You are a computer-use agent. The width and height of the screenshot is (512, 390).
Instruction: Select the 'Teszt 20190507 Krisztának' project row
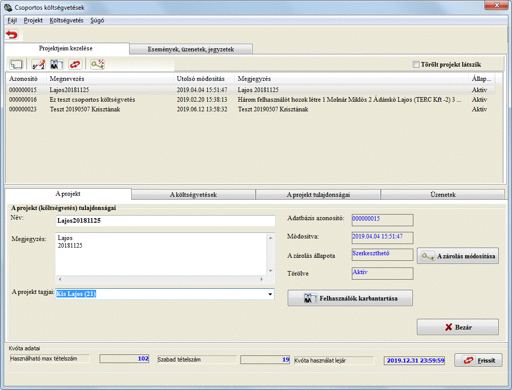85,109
